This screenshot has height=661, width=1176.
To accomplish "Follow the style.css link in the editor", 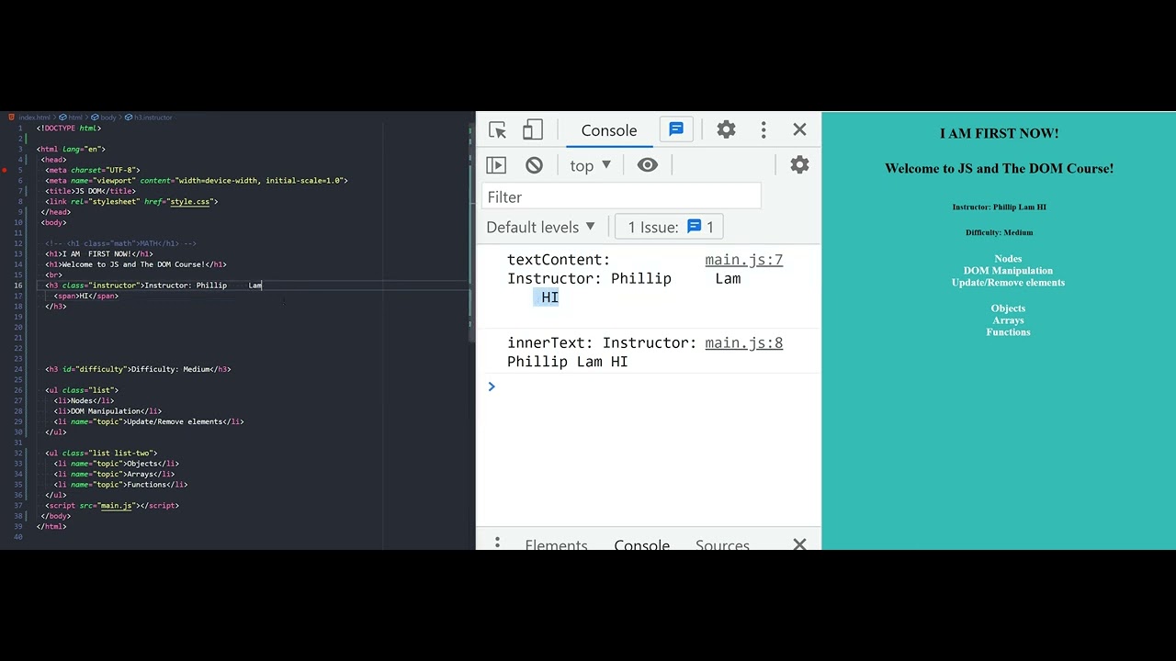I will [x=189, y=201].
